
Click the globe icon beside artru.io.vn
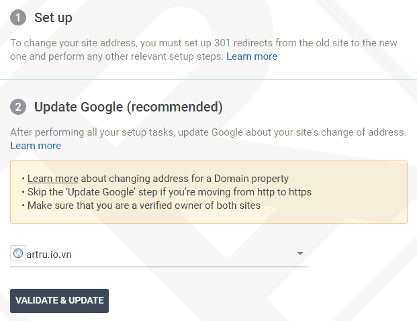[18, 253]
